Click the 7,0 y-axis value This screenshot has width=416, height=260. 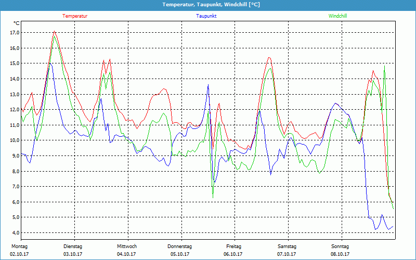(16, 187)
